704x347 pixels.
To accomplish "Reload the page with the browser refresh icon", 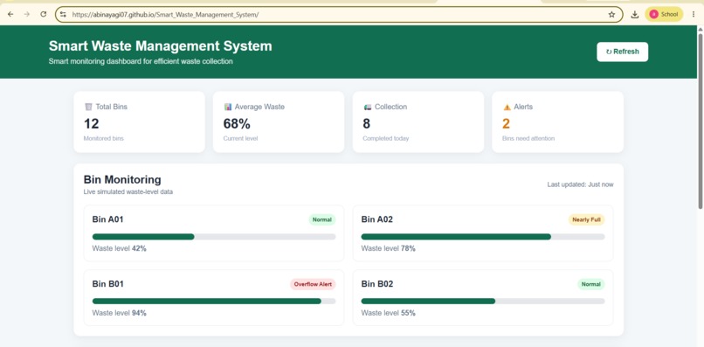I will (x=44, y=14).
